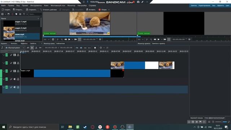Click the insert zone in timeline icon
Screen dimensions: 231x130
(x=77, y=48)
